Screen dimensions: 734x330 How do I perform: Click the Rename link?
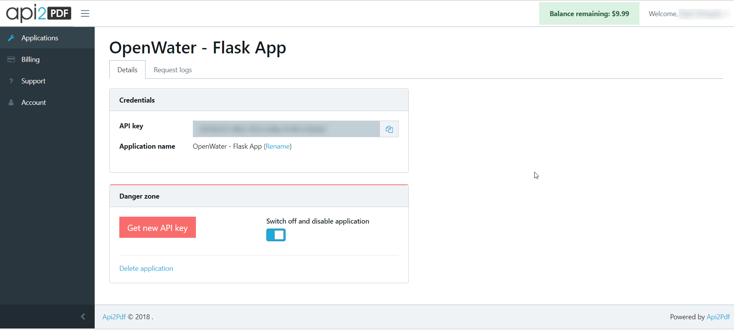point(278,146)
